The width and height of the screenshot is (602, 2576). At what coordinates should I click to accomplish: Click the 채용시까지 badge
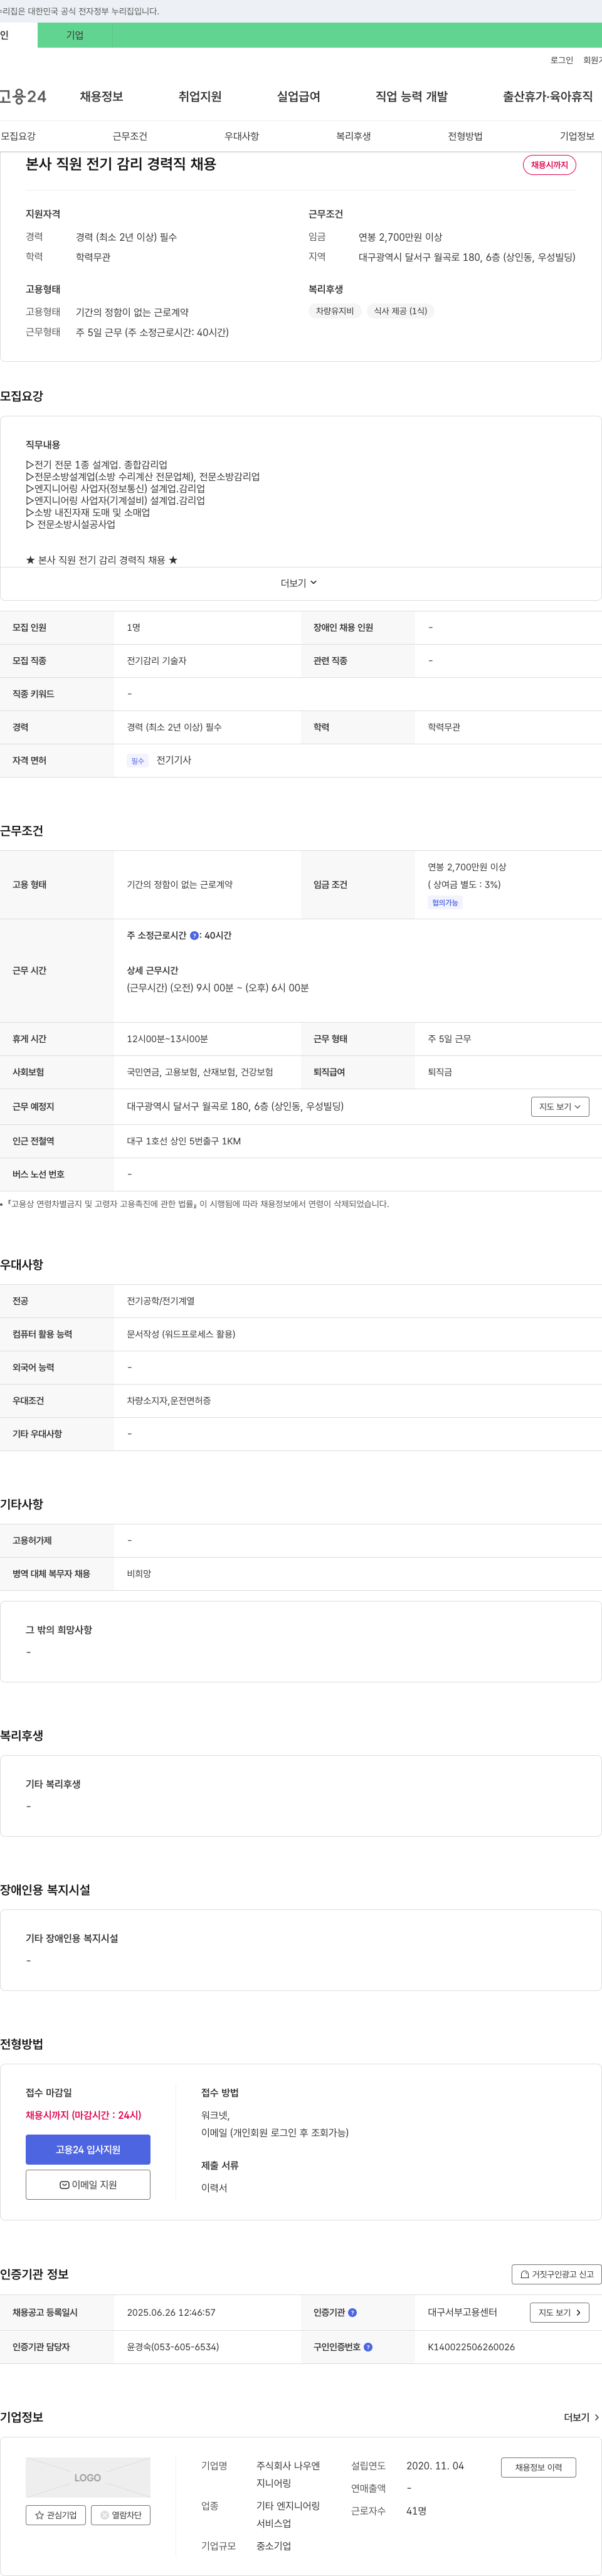click(549, 165)
